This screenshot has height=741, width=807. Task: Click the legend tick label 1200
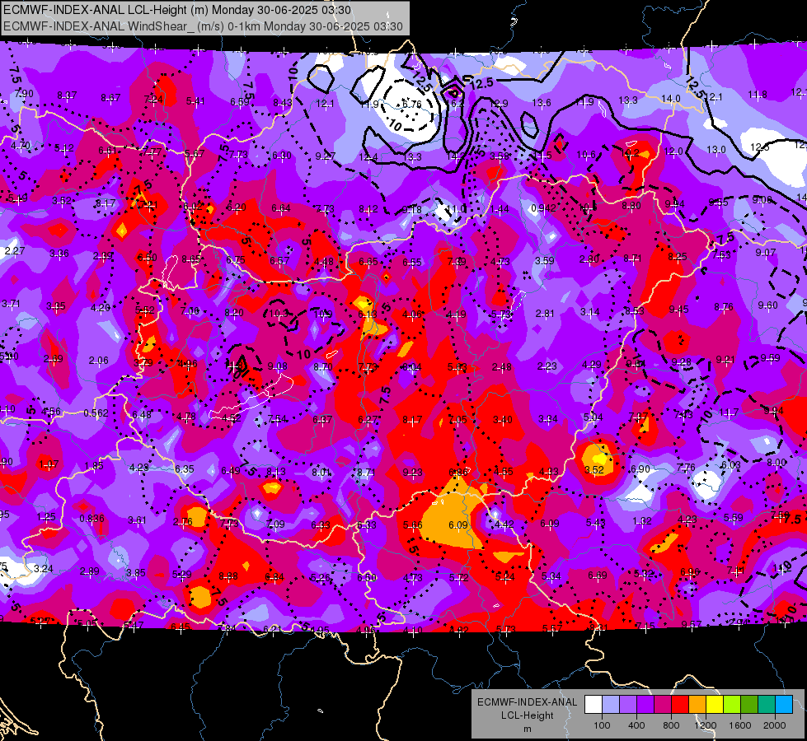[705, 725]
